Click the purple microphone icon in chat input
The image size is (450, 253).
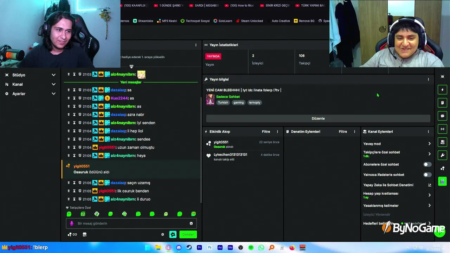pyautogui.click(x=72, y=223)
